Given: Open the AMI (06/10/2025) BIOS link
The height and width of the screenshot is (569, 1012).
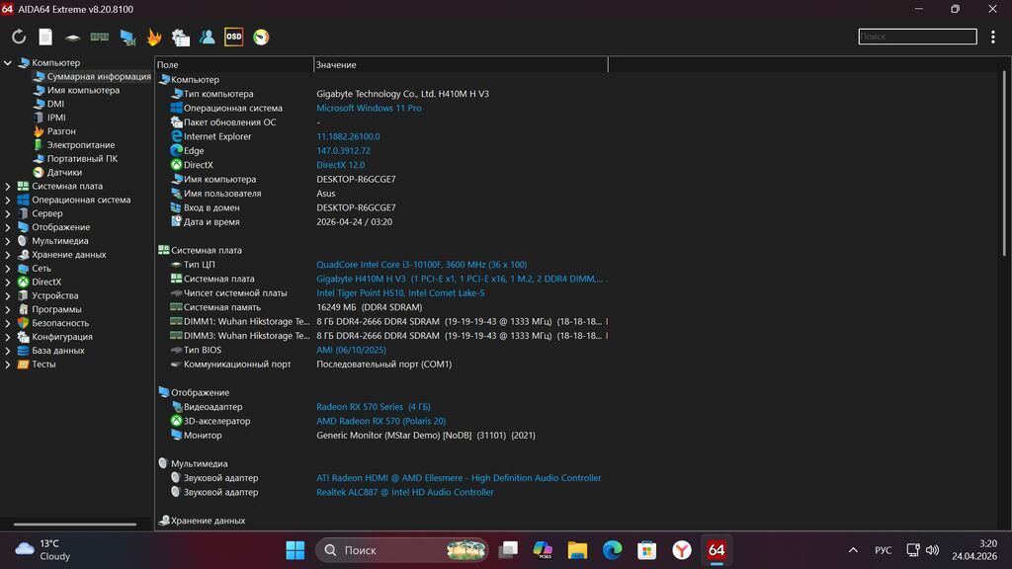Looking at the screenshot, I should [x=351, y=350].
